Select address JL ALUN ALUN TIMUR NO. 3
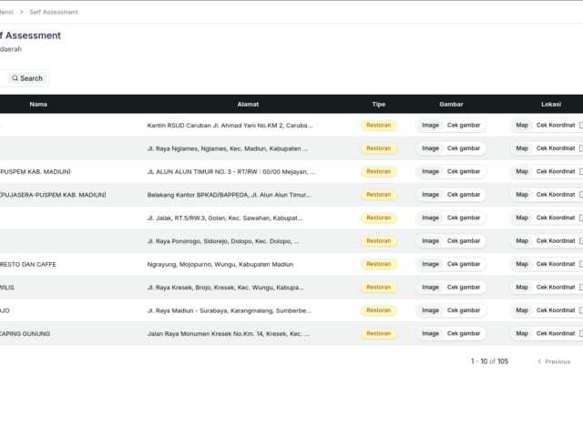583x437 pixels. 231,171
